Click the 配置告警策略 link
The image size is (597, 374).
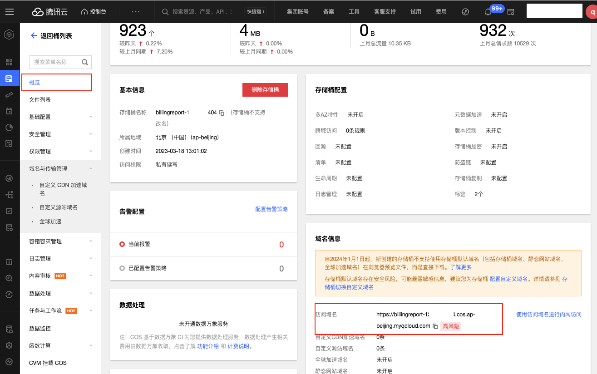271,209
